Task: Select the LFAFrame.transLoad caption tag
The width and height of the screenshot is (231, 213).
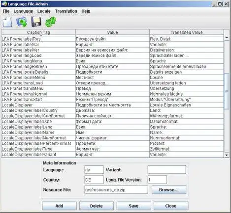Action: coord(22,83)
